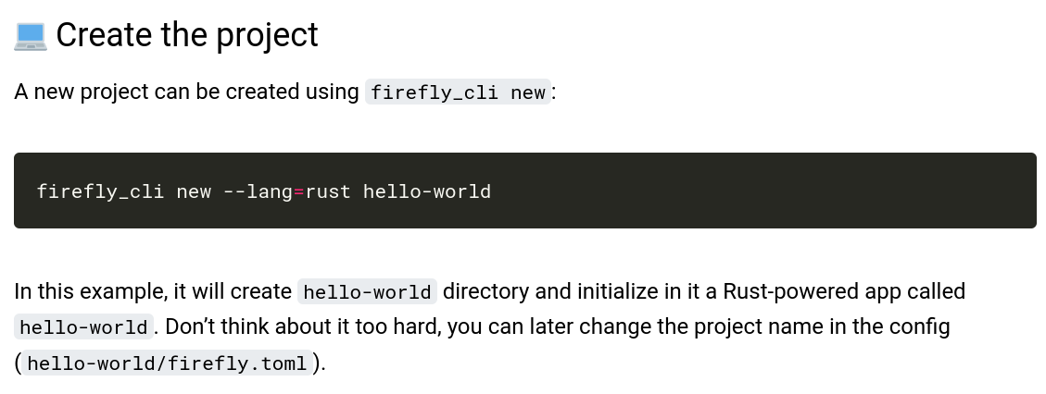Screen dimensions: 1046x394
Task: Click "firefly_cli" inside the dark code block
Action: [x=100, y=191]
